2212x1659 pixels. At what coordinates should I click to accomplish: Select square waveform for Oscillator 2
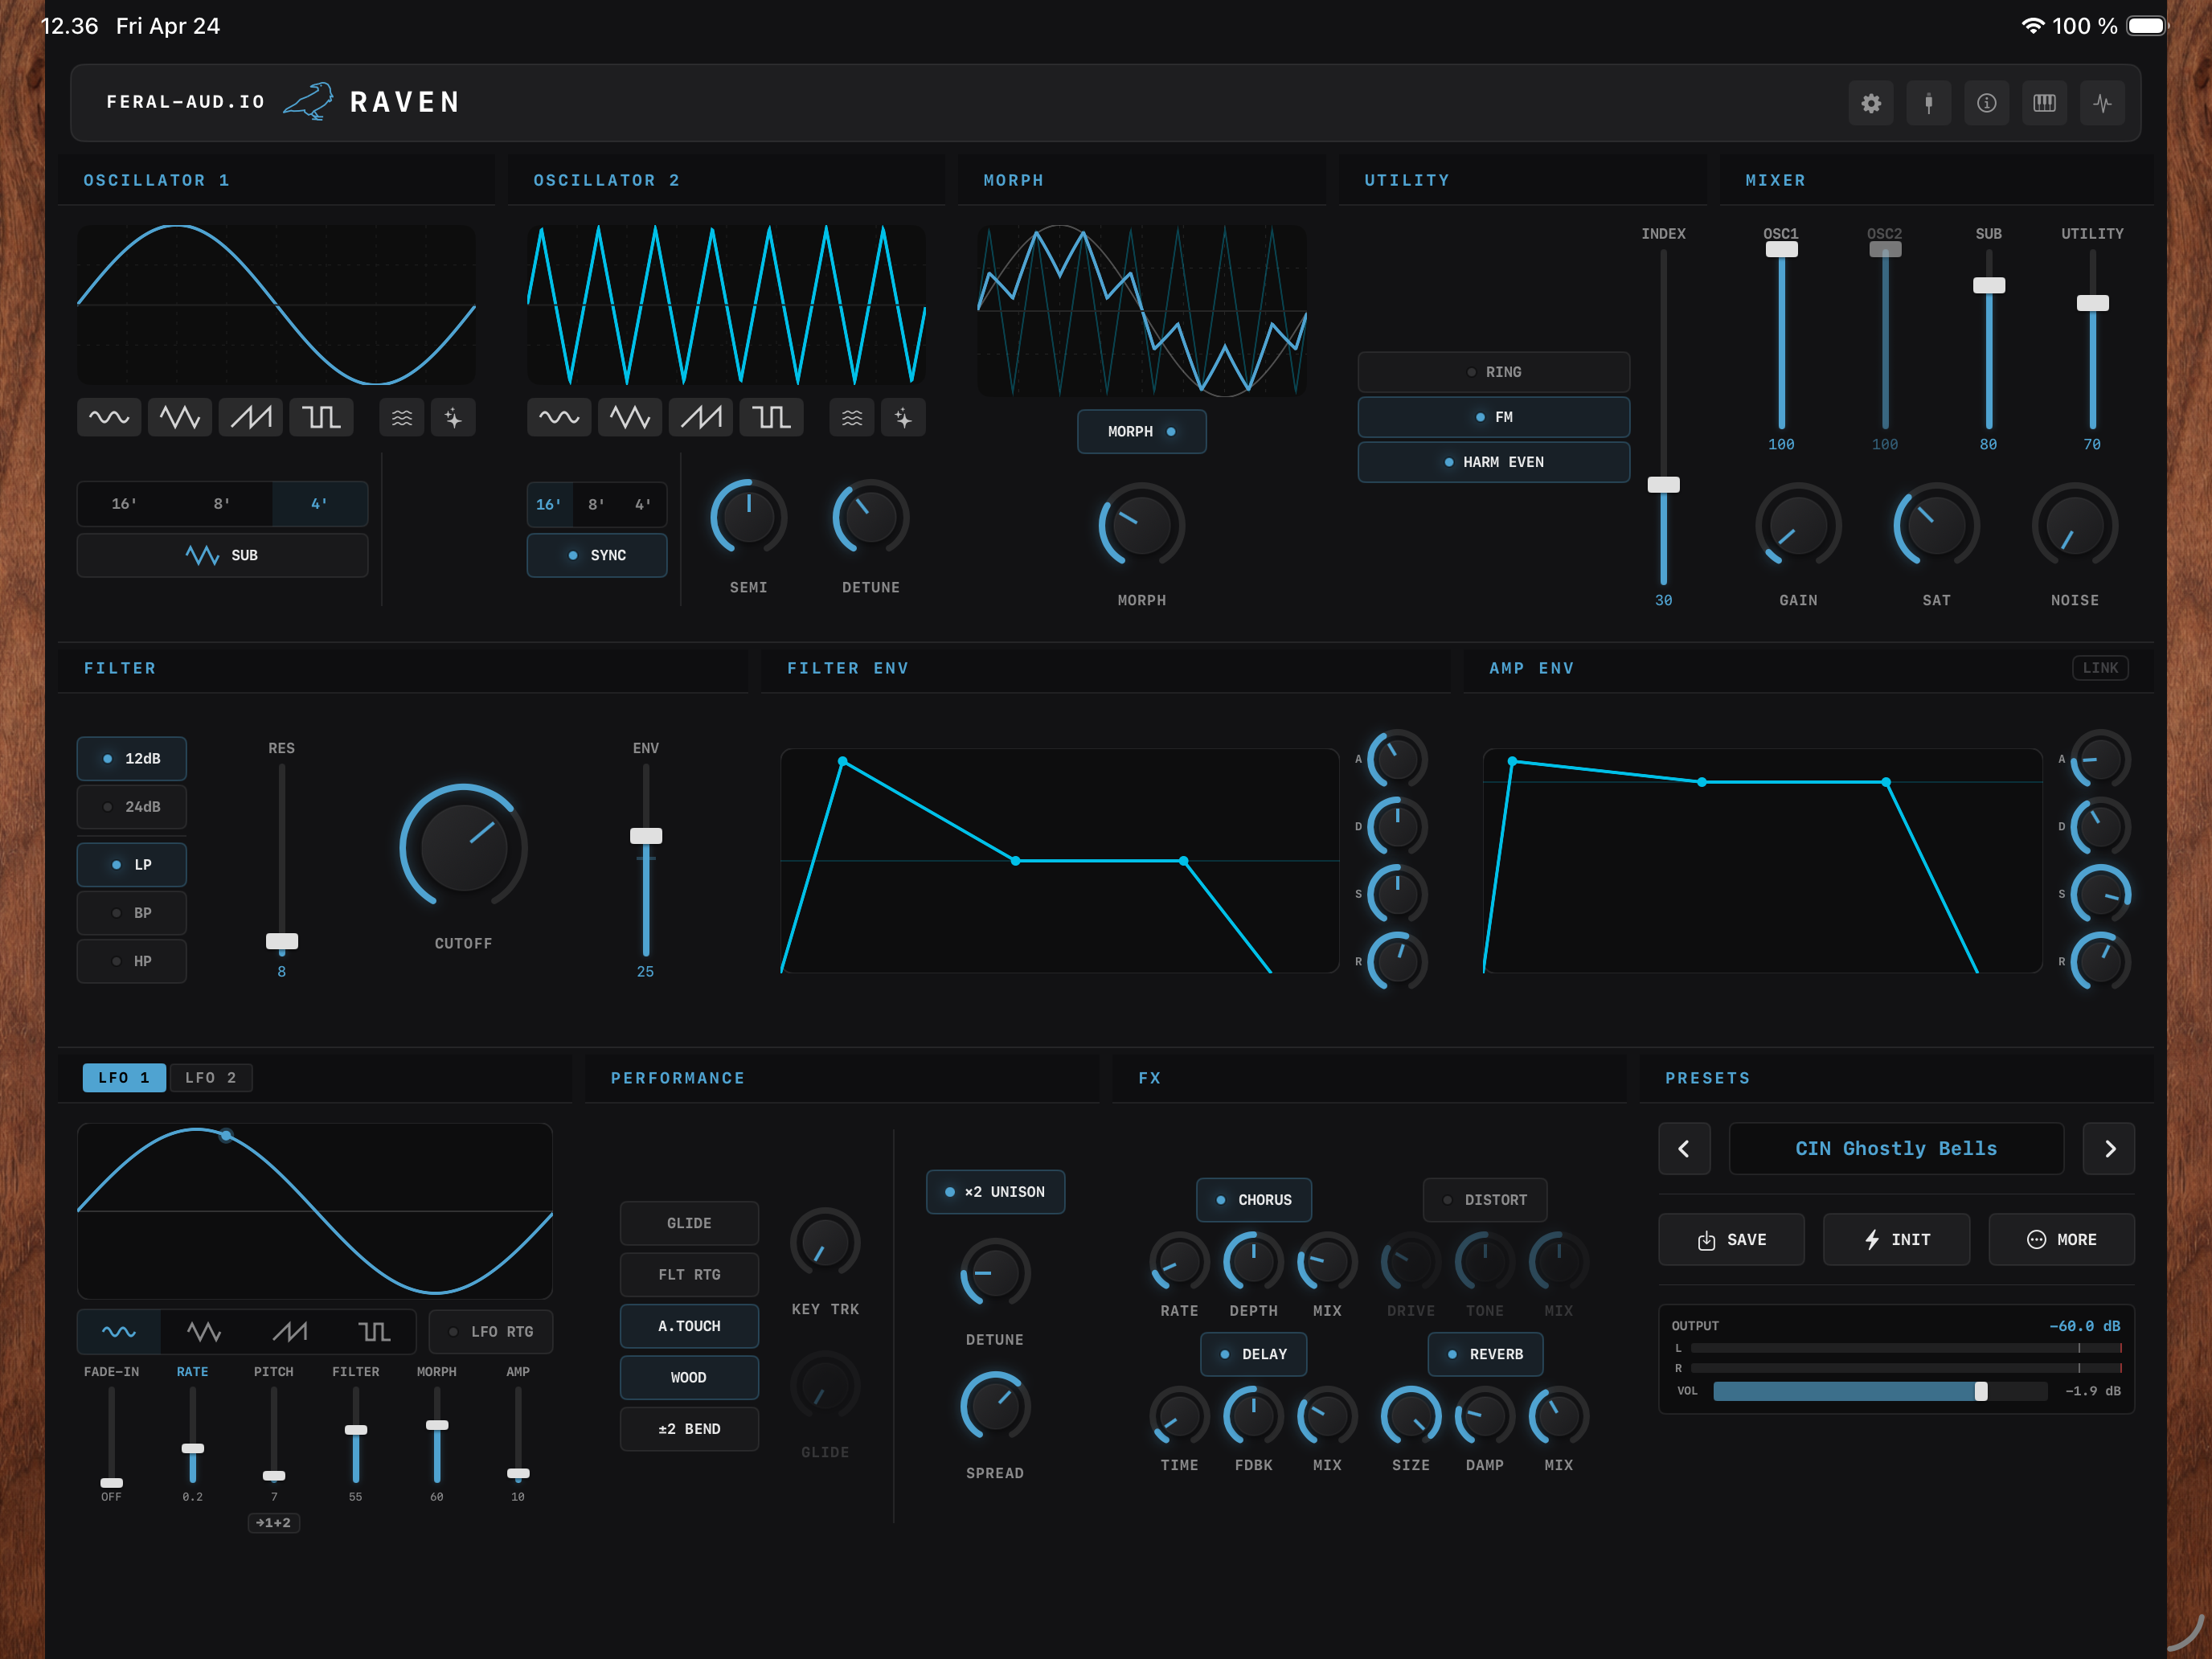(x=771, y=417)
